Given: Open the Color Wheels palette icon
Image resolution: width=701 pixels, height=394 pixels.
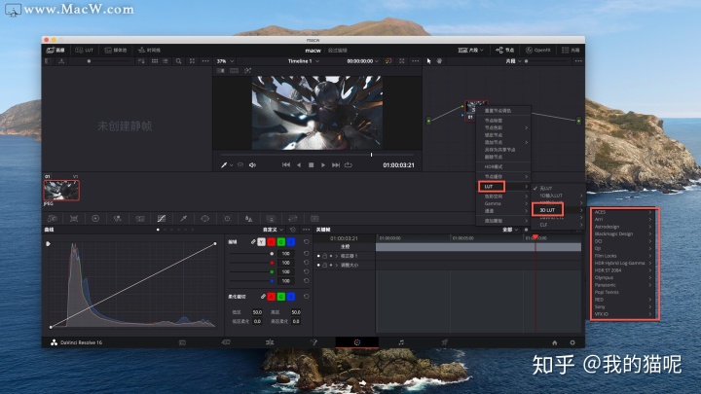Looking at the screenshot, I should 95,219.
